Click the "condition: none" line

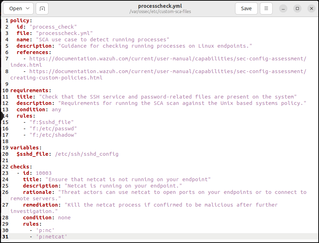tap(47, 218)
